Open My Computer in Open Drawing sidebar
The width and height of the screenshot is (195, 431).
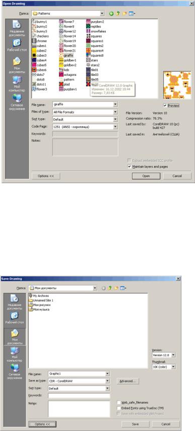(17, 84)
